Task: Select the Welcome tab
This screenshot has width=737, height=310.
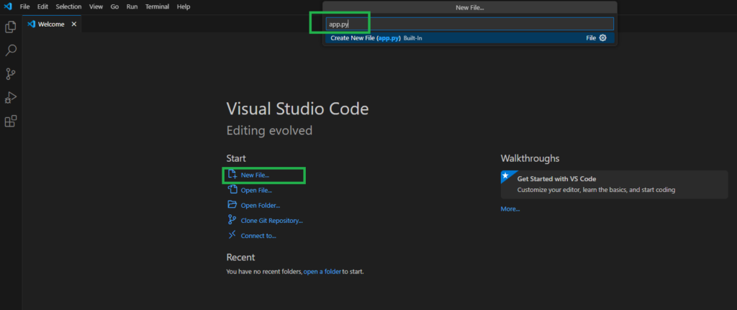Action: [50, 24]
